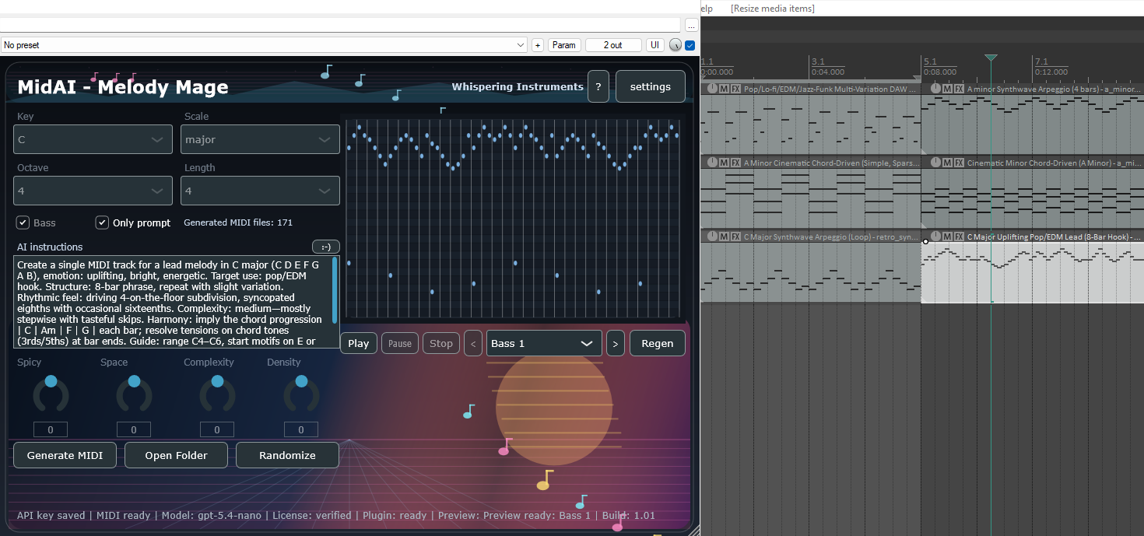Open the Bass 1 track selector dropdown
1144x536 pixels.
point(544,343)
